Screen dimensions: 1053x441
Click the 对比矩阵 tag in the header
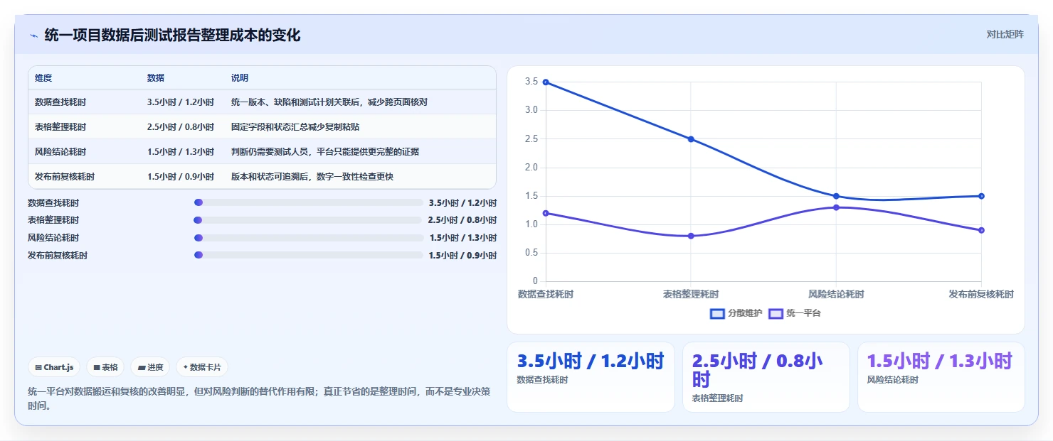coord(1005,34)
